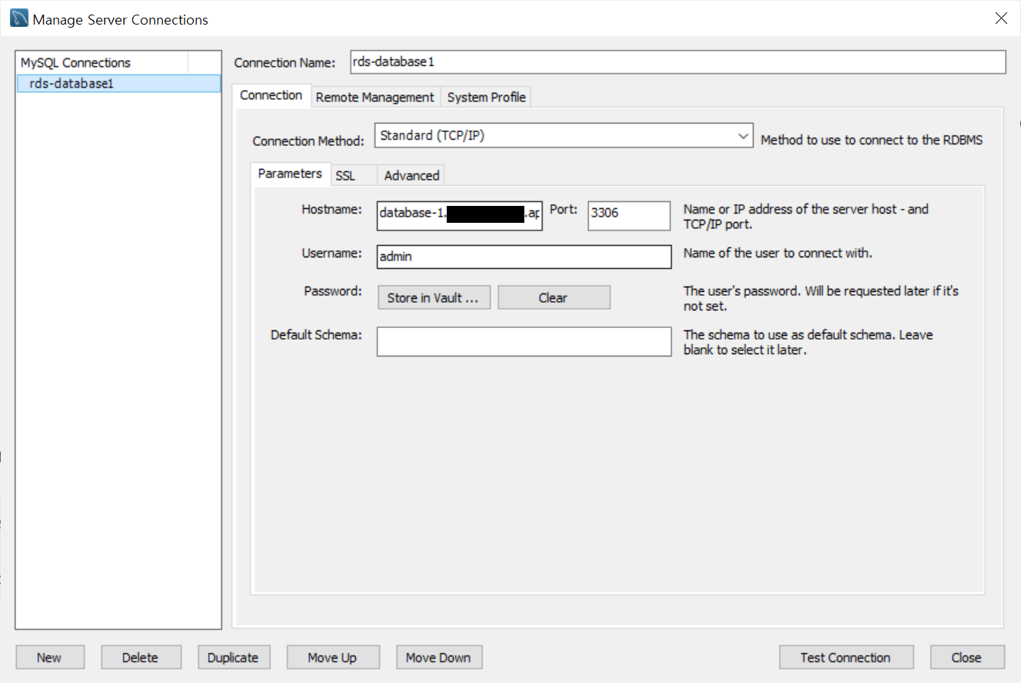Click the "Password:" label

(x=332, y=291)
